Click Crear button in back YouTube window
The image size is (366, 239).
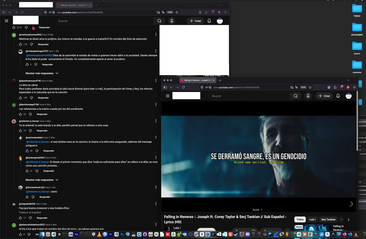[195, 21]
